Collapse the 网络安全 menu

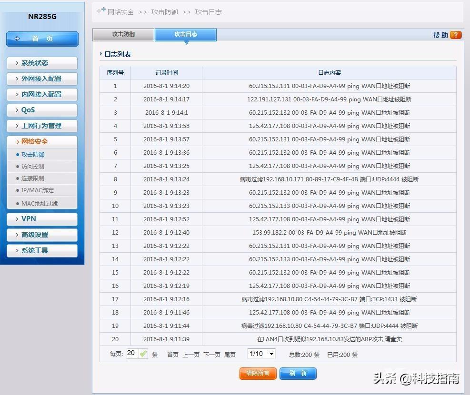click(42, 142)
